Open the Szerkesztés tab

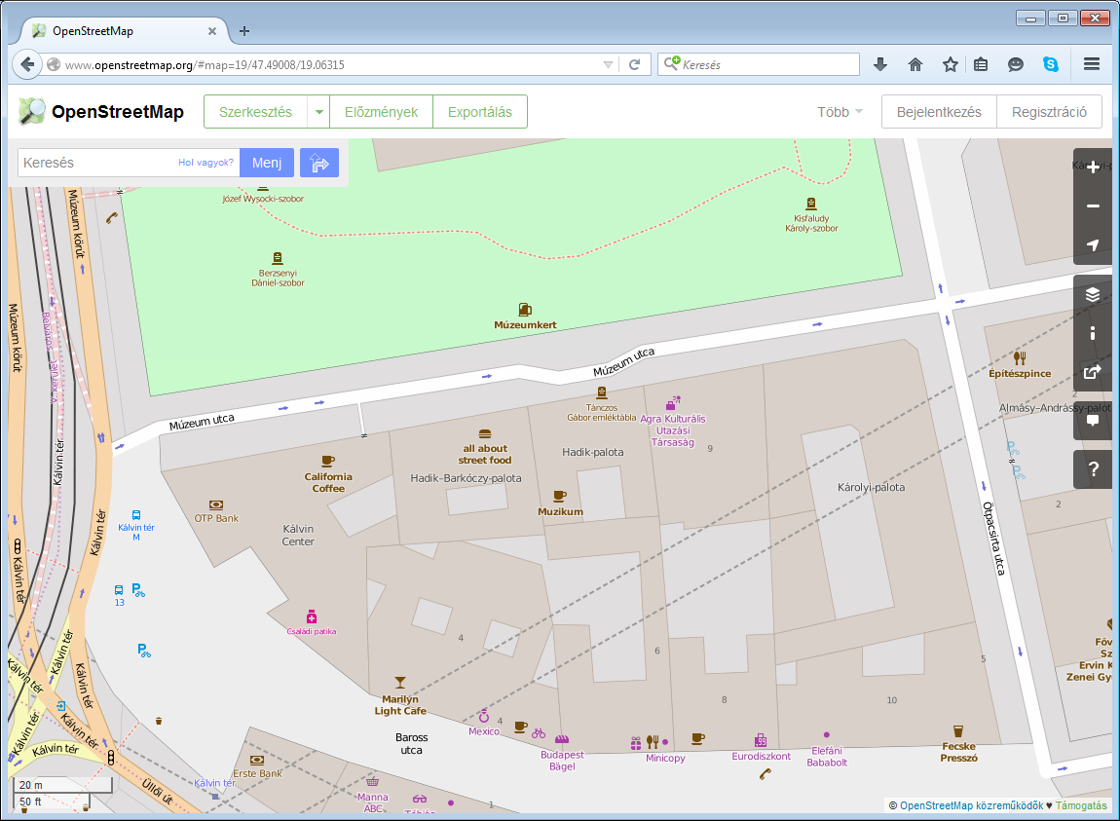click(256, 112)
